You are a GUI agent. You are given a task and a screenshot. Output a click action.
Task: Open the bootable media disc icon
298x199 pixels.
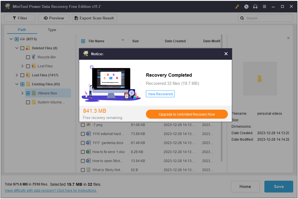point(246,7)
